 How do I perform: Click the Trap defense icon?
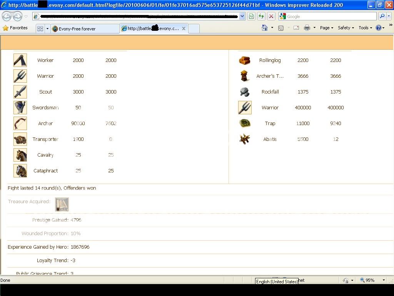pos(244,124)
